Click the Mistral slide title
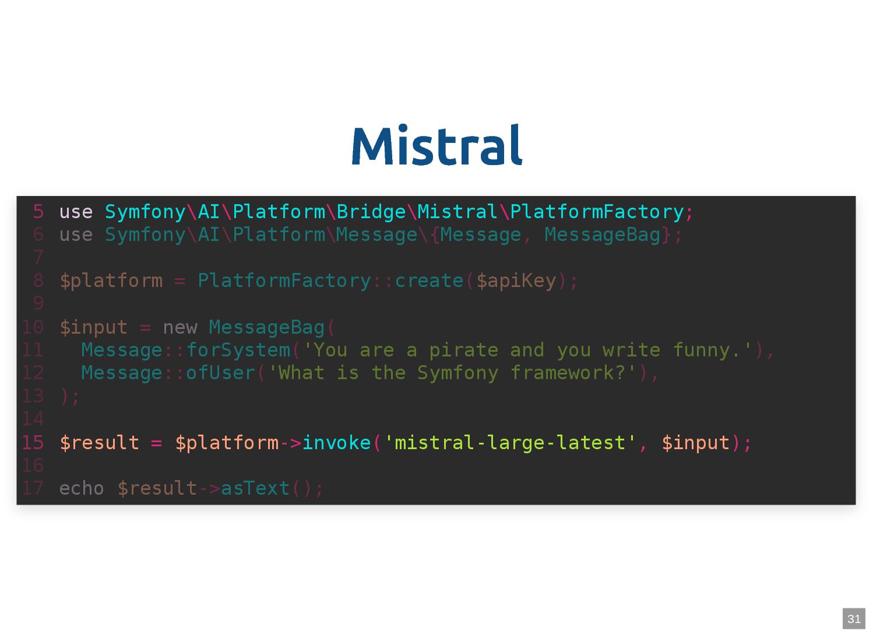Screen dimensions: 873x637 pos(437,145)
